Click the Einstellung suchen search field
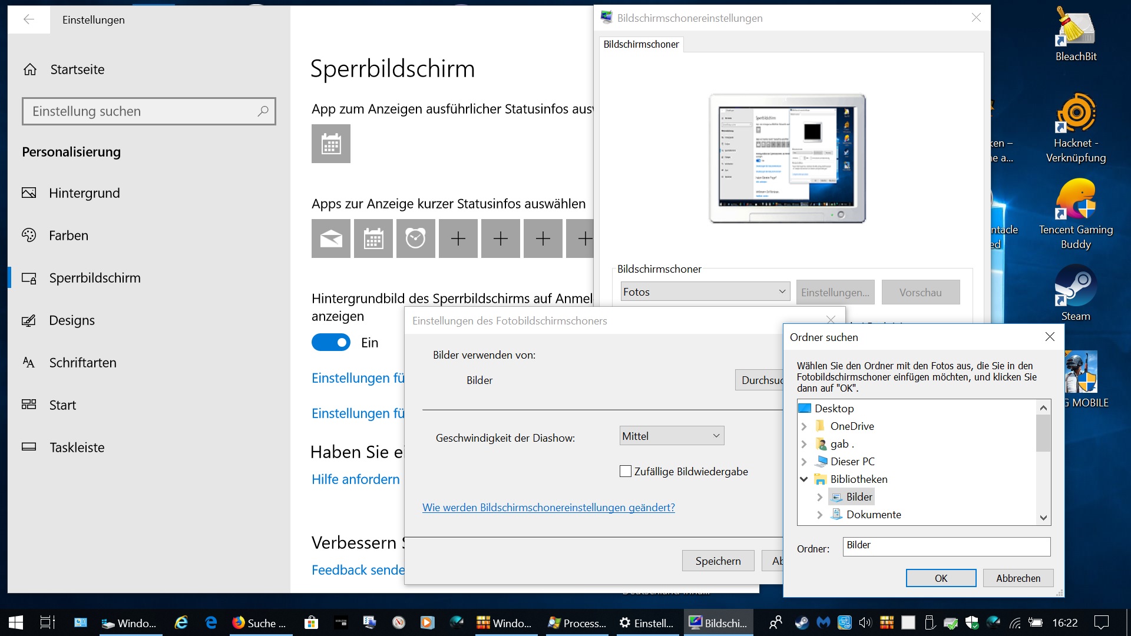1131x636 pixels. [x=141, y=111]
